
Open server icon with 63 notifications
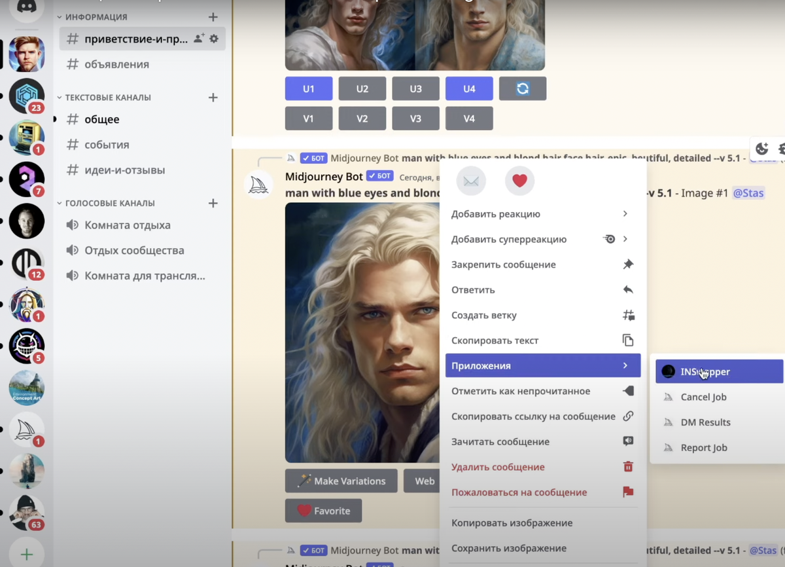[27, 513]
